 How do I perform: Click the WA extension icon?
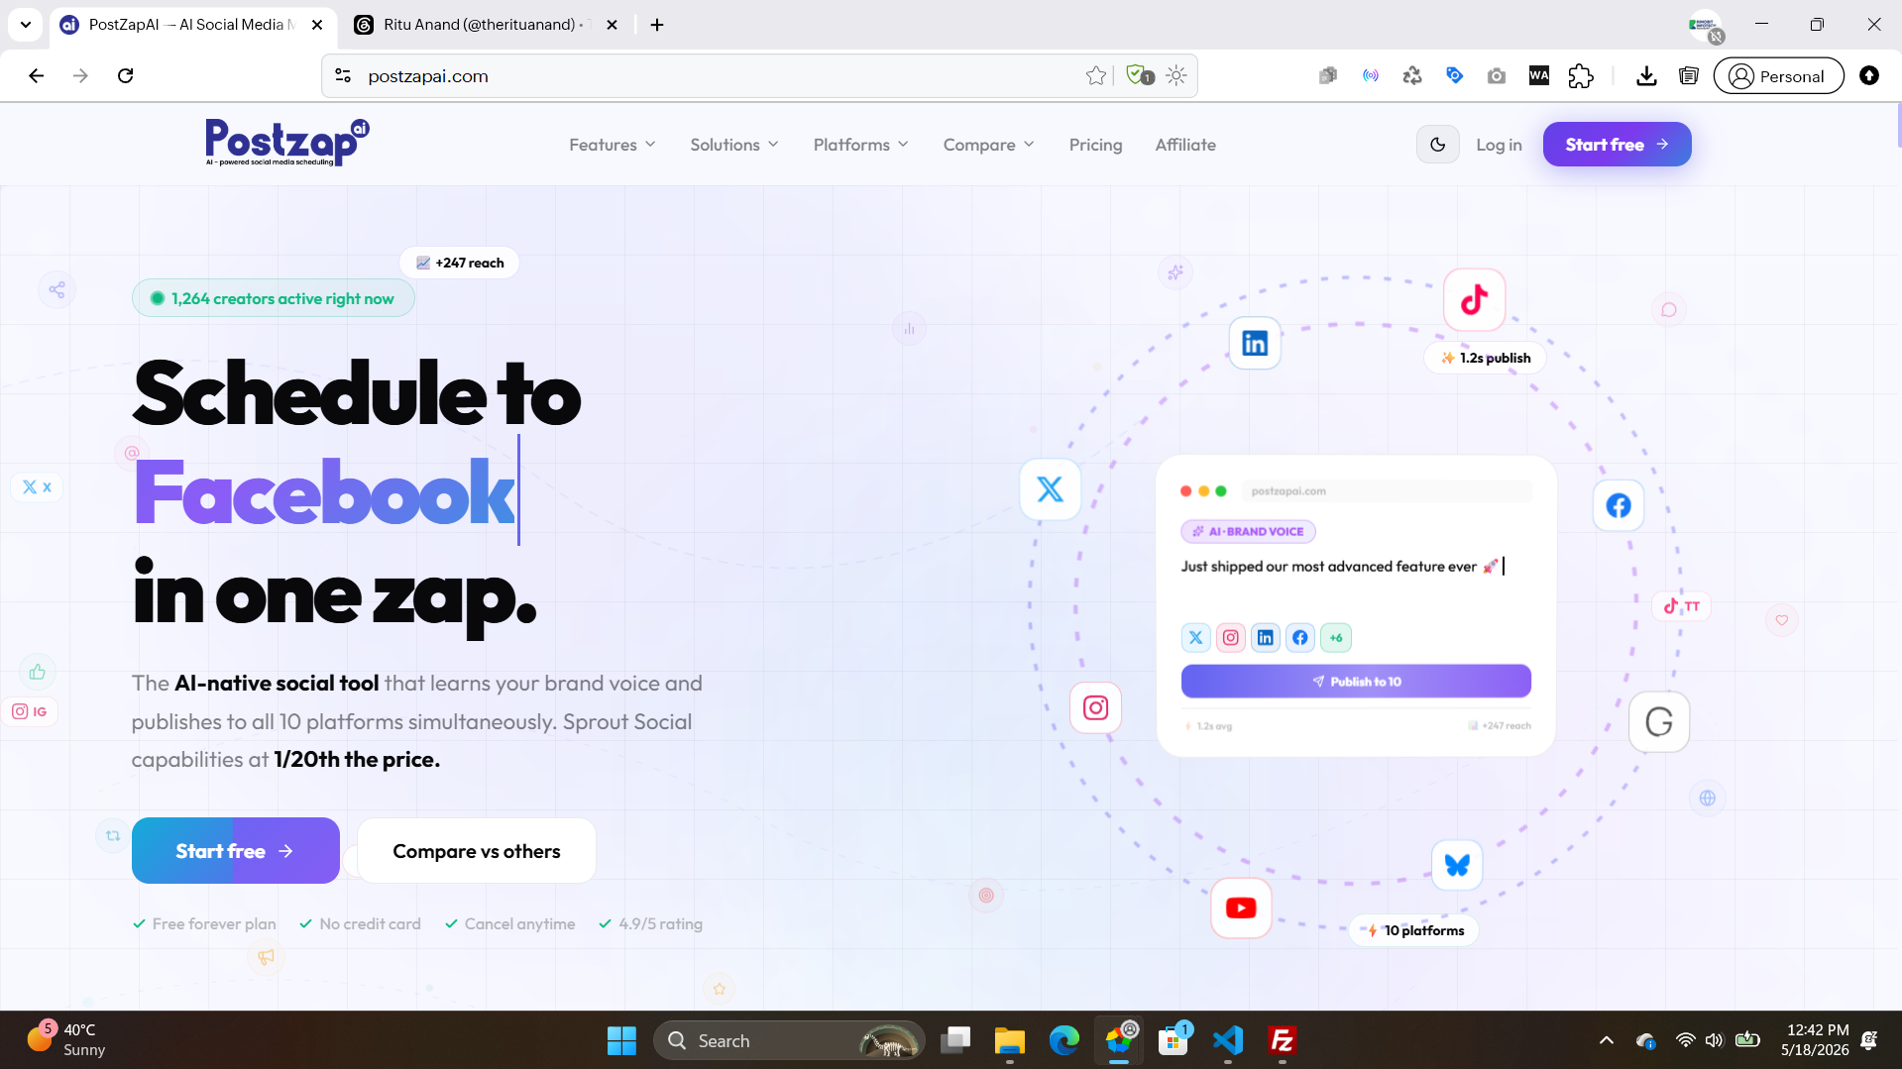click(1539, 76)
